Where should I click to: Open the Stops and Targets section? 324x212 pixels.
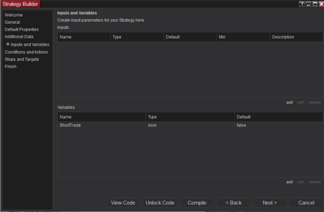(x=22, y=59)
